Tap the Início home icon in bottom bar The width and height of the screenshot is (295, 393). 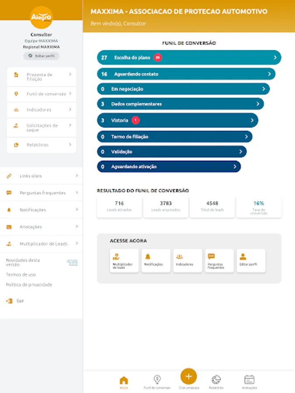[124, 380]
